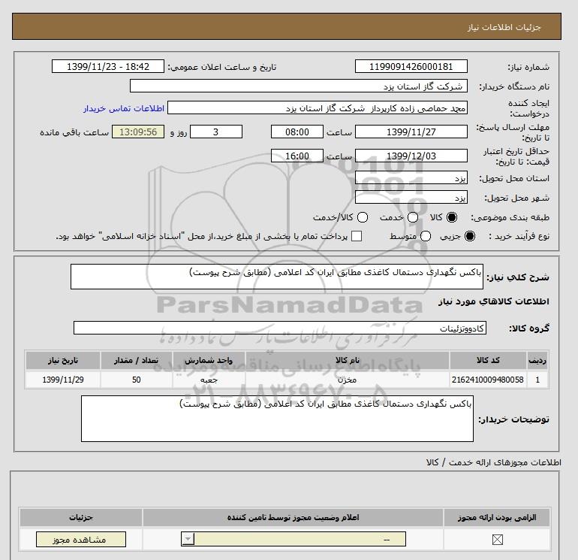Click the product name cell مخزن
The width and height of the screenshot is (578, 560).
click(348, 380)
